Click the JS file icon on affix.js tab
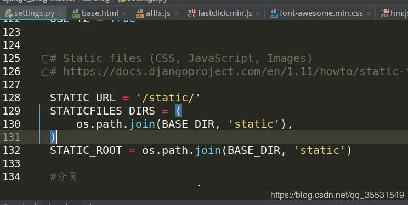The image size is (408, 205). click(140, 13)
